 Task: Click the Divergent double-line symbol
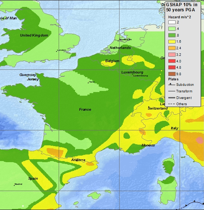point(172,98)
